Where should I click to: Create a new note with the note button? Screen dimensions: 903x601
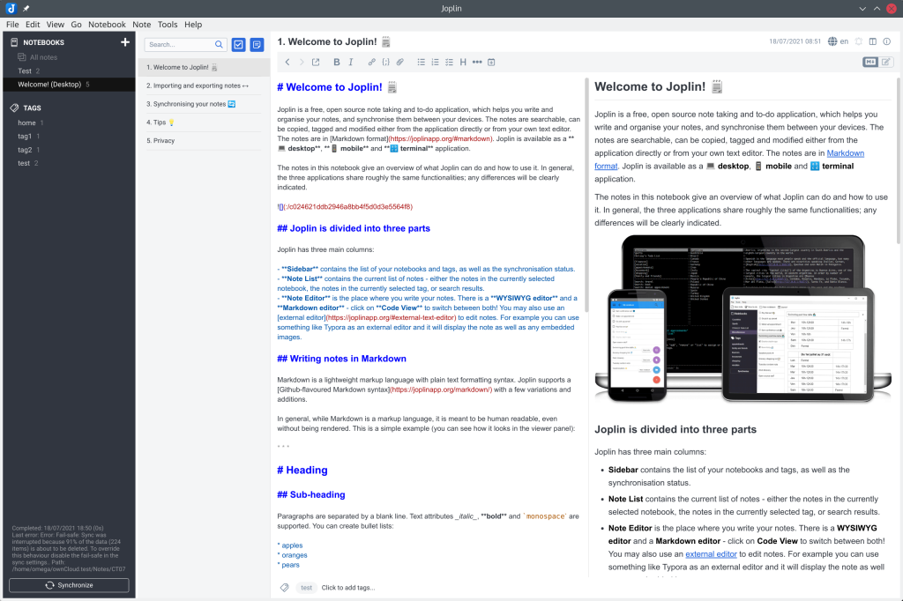click(x=257, y=45)
